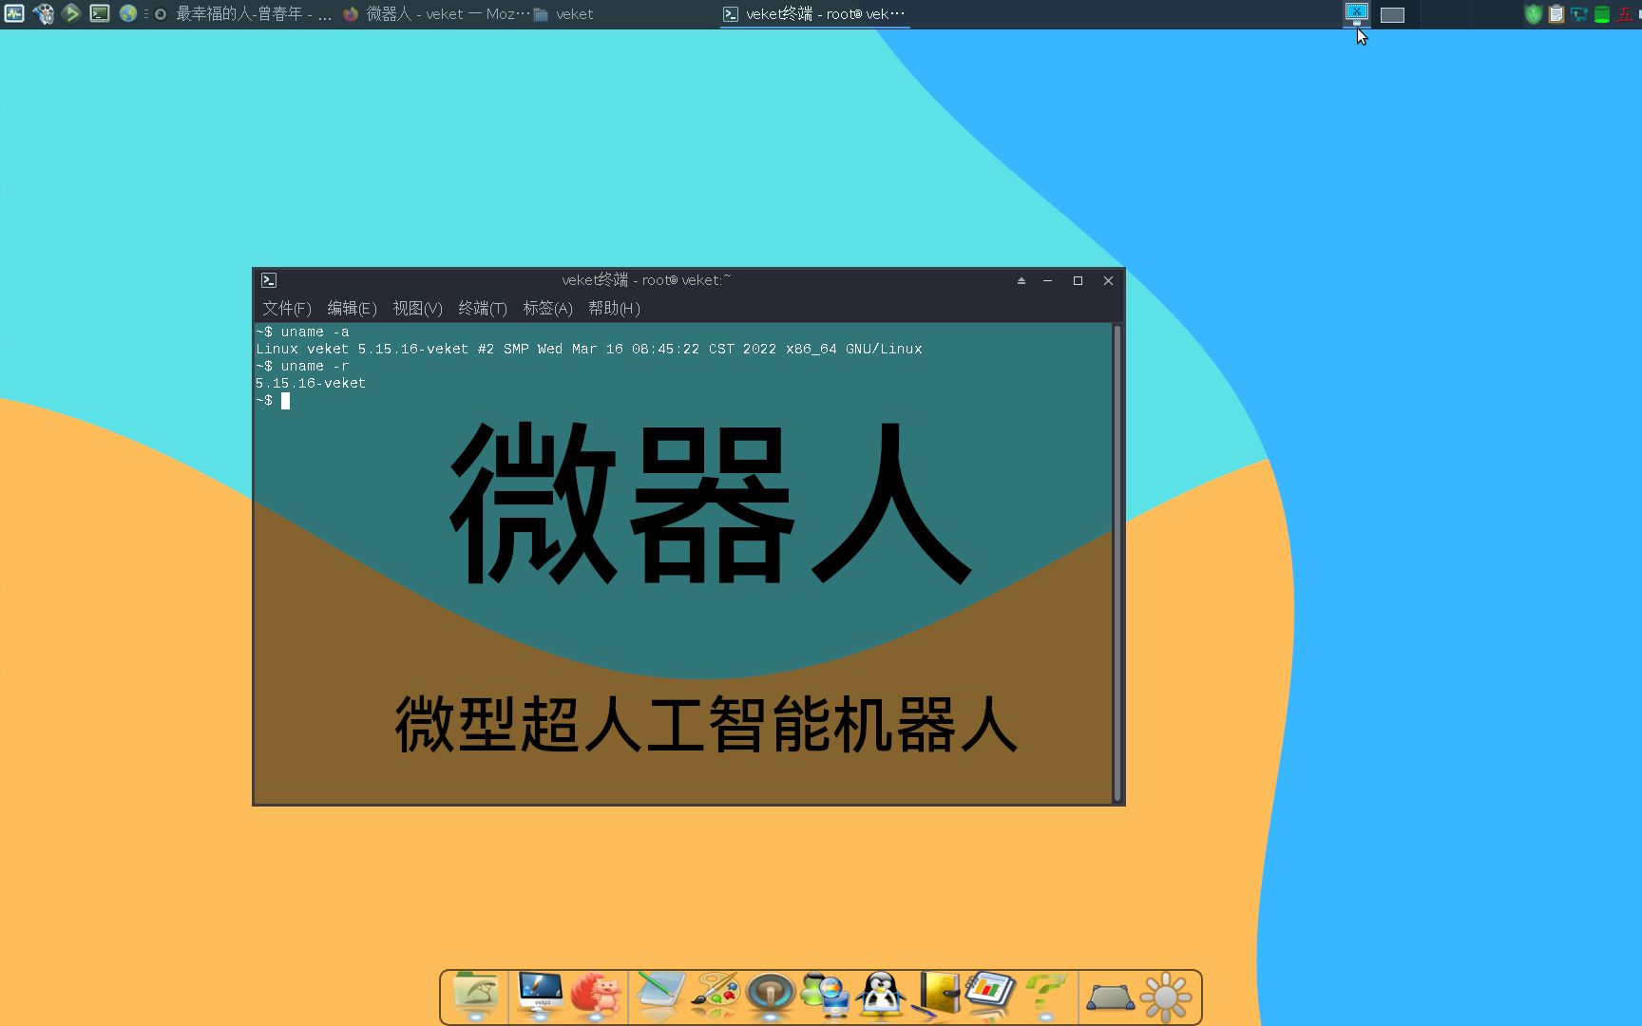Minimize the veket终端 terminal window
Screen dimensions: 1642x1026
(x=1047, y=280)
